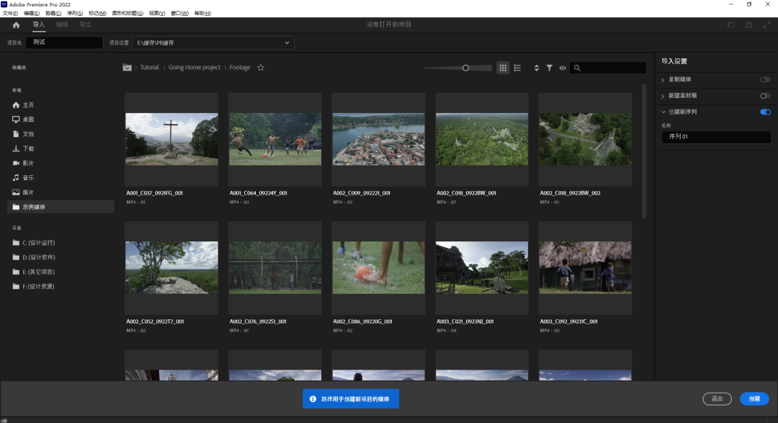This screenshot has width=778, height=423.
Task: Click the Home icon in the top bar
Action: (x=16, y=25)
